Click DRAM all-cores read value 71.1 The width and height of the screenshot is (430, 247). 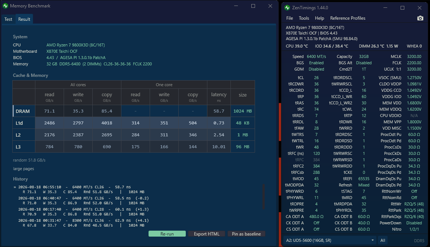pos(50,111)
